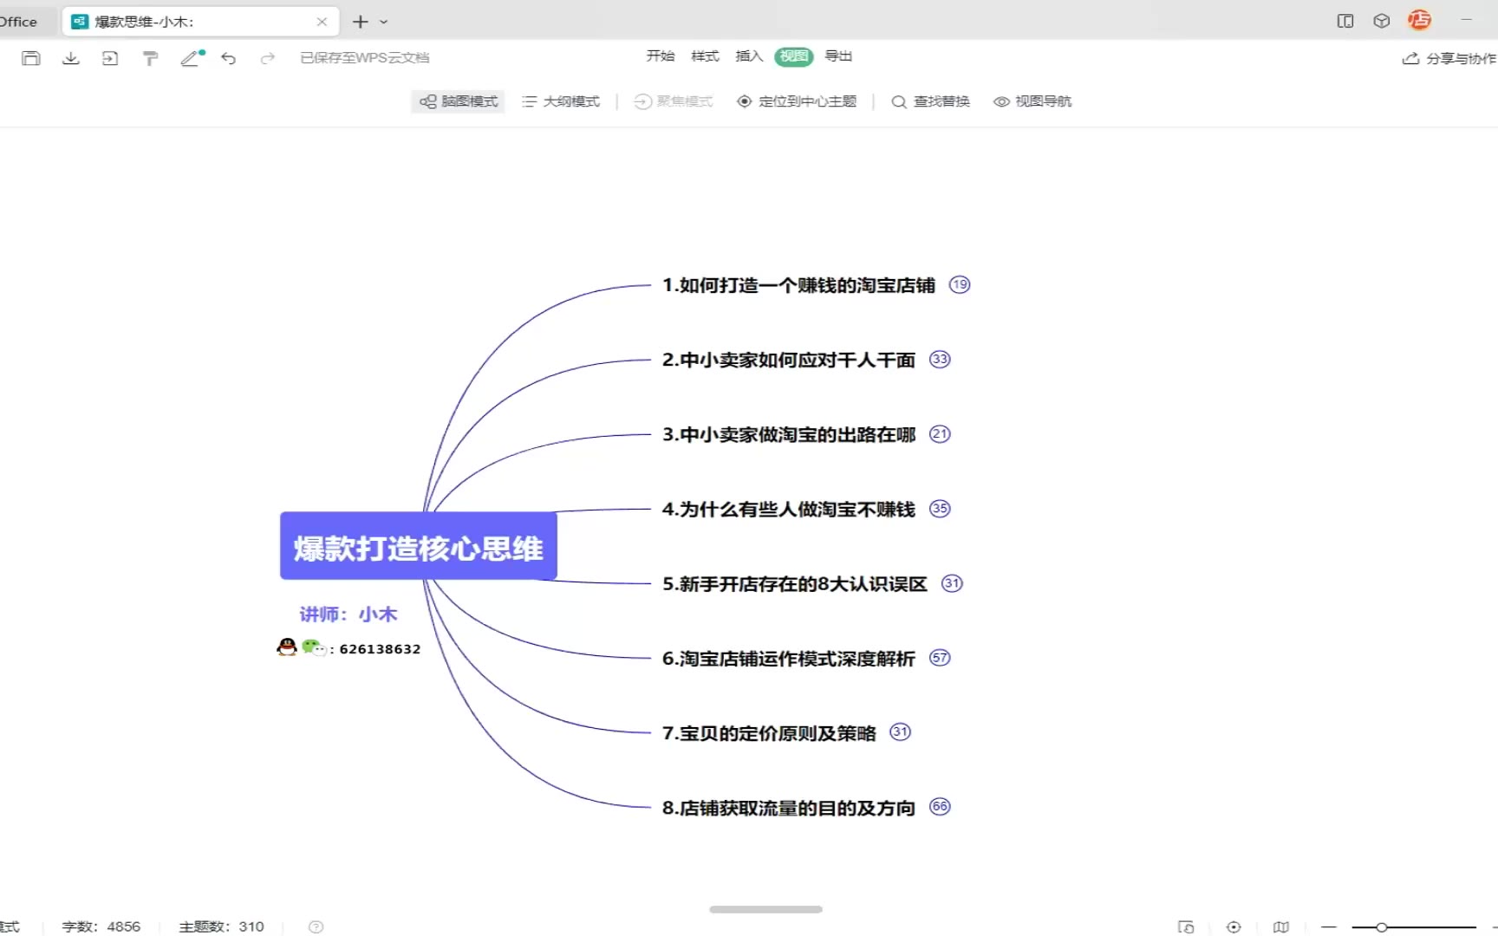This screenshot has width=1498, height=936.
Task: Adjust the zoom slider handle
Action: coord(1381,927)
